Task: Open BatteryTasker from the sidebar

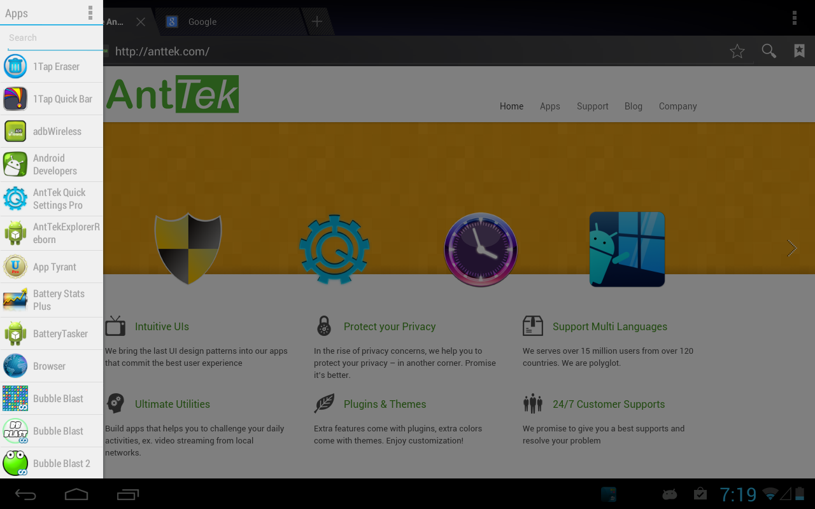Action: [x=51, y=333]
